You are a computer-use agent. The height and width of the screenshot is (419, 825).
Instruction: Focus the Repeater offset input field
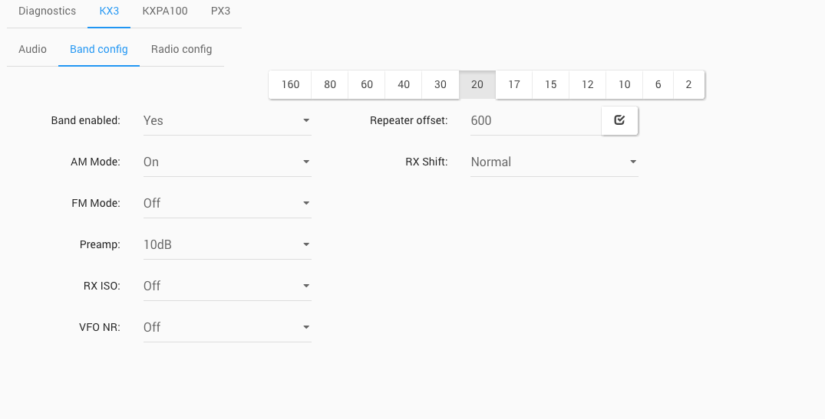coord(536,121)
